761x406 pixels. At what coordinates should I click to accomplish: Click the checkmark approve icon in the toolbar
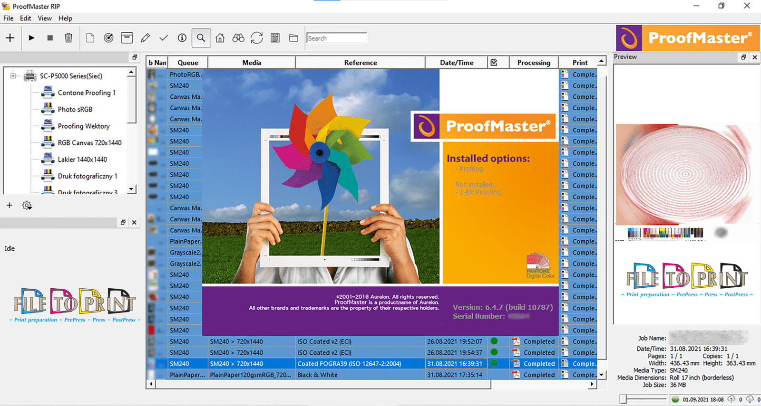click(x=164, y=38)
